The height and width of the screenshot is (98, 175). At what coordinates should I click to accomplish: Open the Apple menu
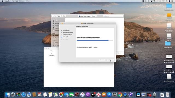pos(2,1)
